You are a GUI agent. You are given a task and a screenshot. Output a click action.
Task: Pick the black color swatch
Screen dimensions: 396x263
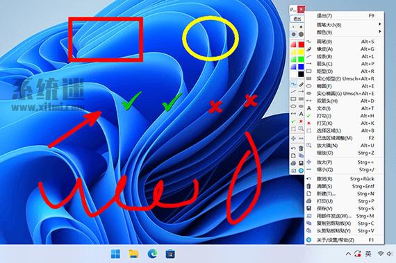coord(302,74)
